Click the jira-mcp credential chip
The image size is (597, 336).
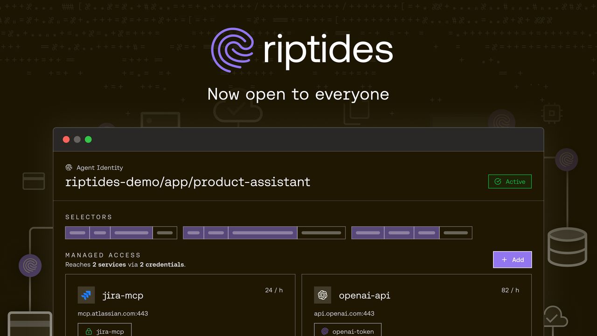pos(104,330)
